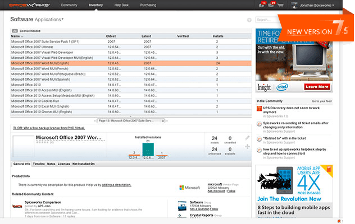Click the Spiceworks logo
The height and width of the screenshot is (224, 355).
(x=29, y=5)
